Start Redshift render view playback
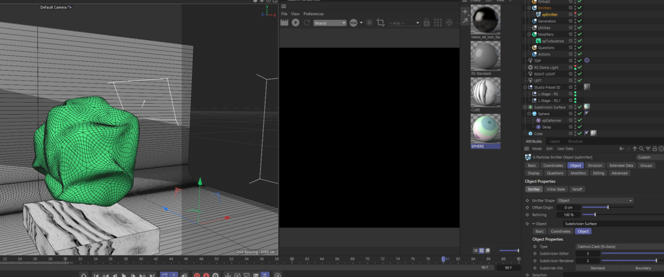 295,23
